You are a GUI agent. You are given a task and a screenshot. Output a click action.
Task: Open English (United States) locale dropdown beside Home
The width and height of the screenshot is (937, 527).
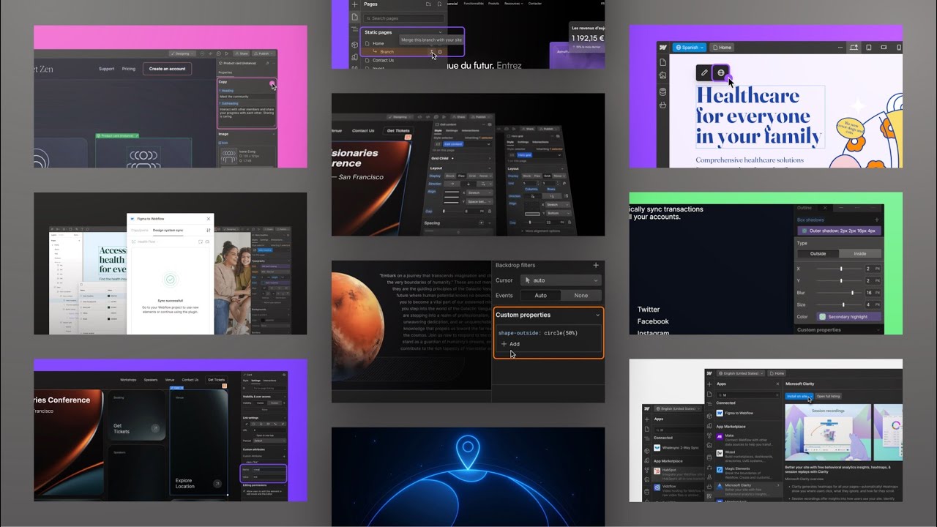tap(742, 373)
